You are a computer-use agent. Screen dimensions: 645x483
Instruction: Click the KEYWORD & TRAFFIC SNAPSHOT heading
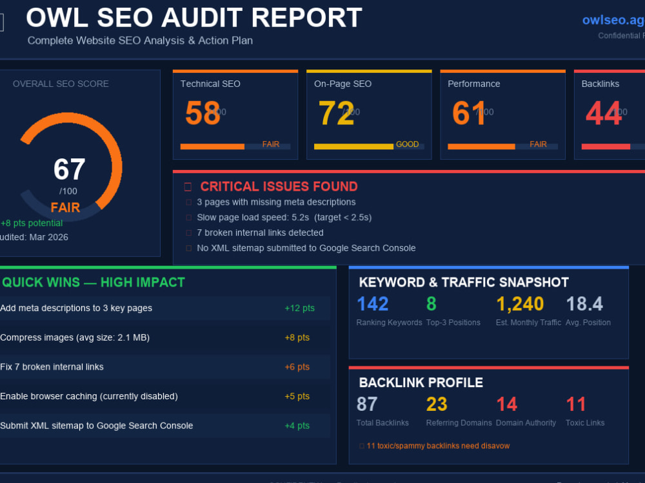click(464, 283)
